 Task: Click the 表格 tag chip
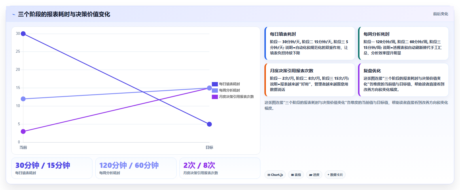tap(296, 175)
